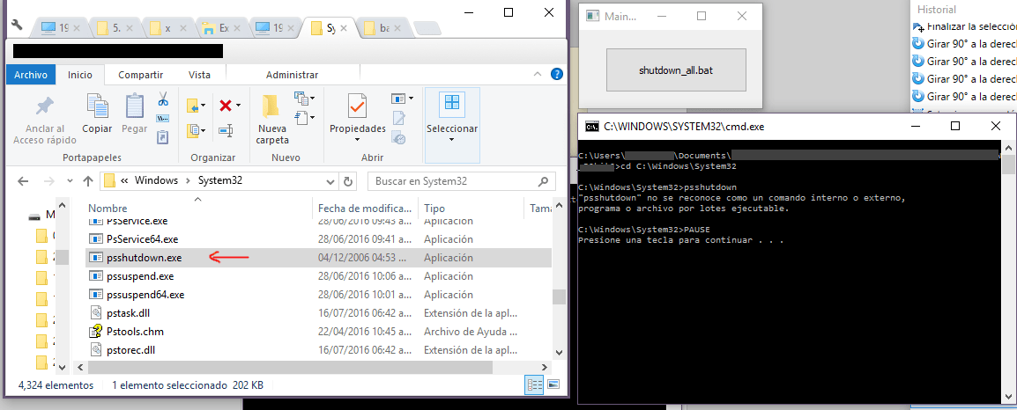Click the refresh button beside address bar

pyautogui.click(x=347, y=181)
